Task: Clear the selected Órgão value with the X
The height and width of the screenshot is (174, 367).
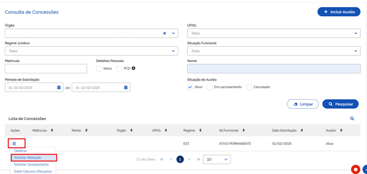Action: 164,33
